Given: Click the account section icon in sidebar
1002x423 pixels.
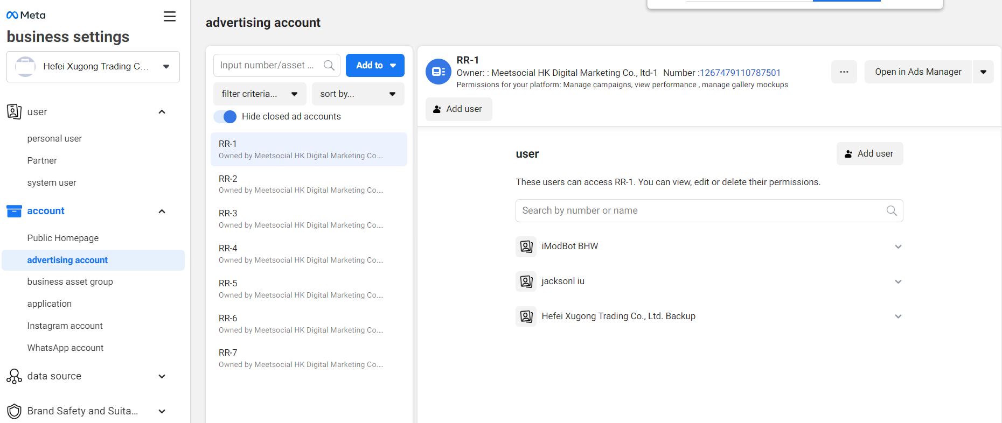Looking at the screenshot, I should coord(14,211).
